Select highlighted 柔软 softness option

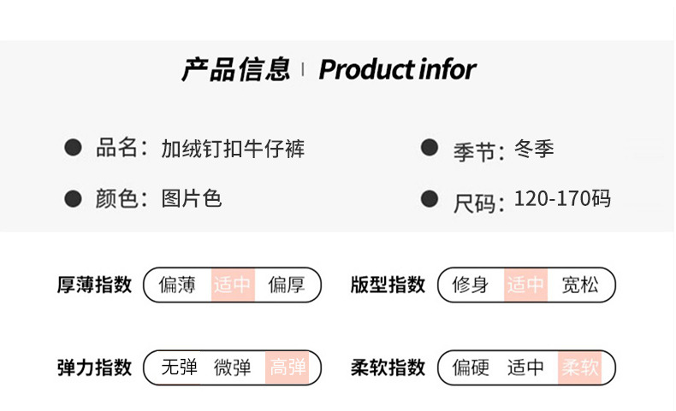(580, 367)
